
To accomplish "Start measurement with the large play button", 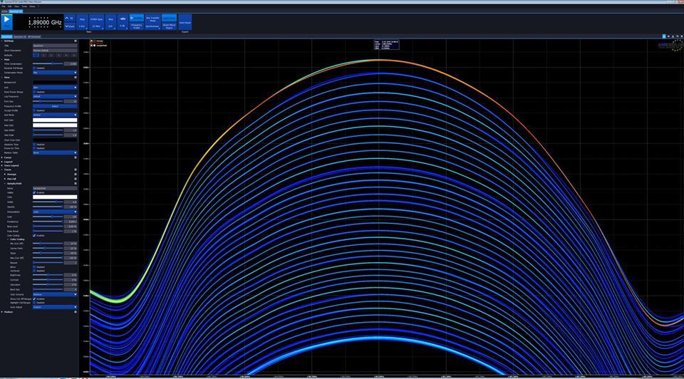I will (x=6, y=21).
